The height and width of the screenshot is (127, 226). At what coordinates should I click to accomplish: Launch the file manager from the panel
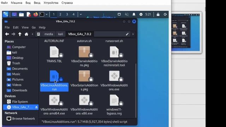pyautogui.click(x=21, y=14)
